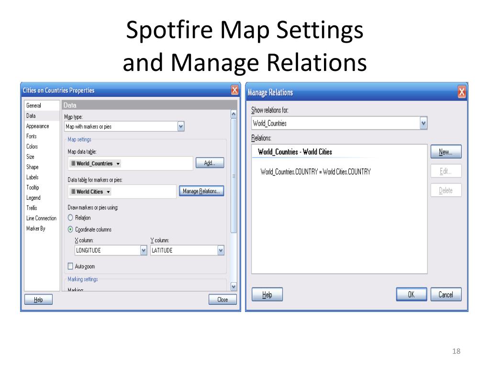Click the Add... button for map data table

[210, 163]
